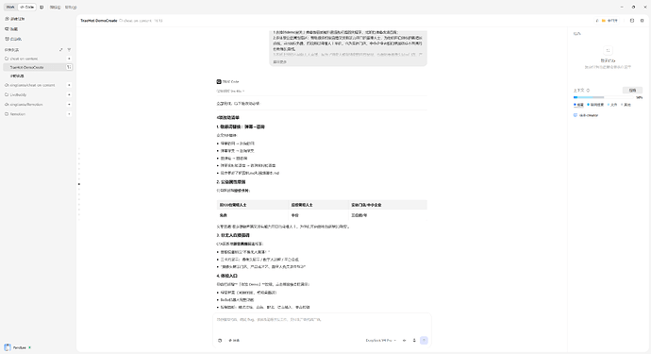Expand the LiveBuddy folder arrow
651x354 pixels.
[69, 94]
